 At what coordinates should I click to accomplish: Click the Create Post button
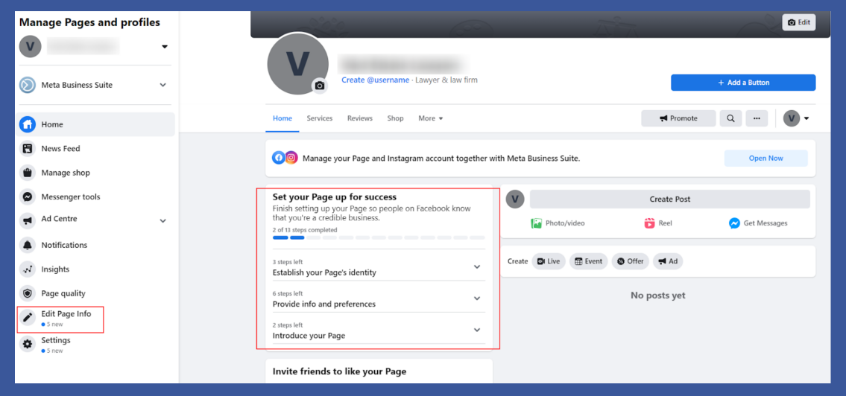point(669,199)
